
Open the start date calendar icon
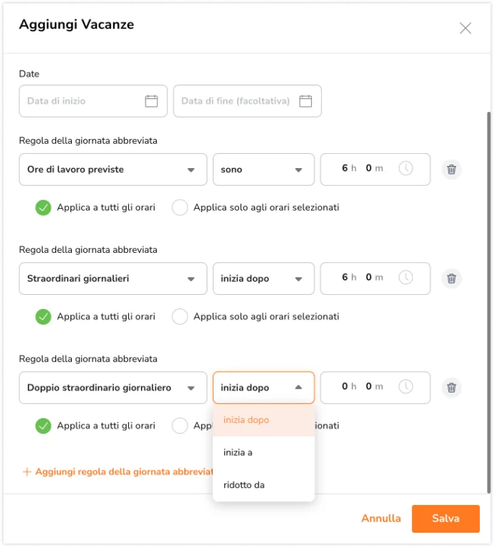click(152, 101)
